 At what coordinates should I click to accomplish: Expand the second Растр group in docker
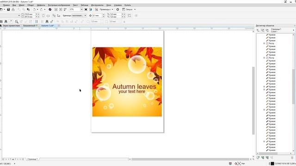(x=264, y=58)
